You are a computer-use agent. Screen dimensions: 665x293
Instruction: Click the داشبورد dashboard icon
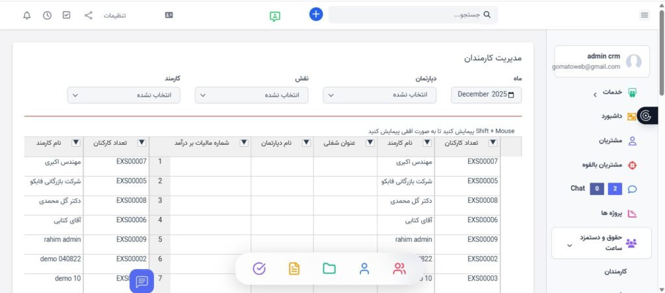632,116
